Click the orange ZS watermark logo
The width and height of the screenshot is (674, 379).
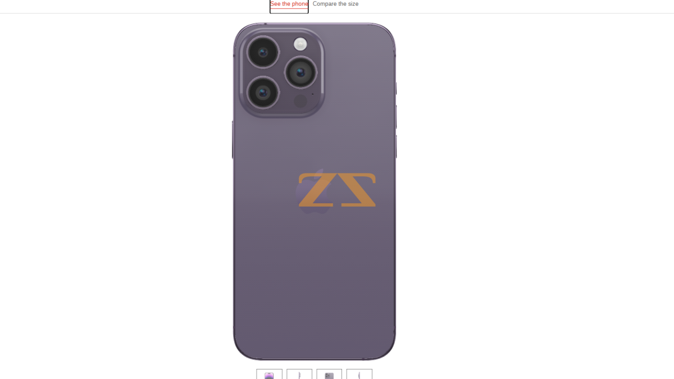click(x=337, y=190)
